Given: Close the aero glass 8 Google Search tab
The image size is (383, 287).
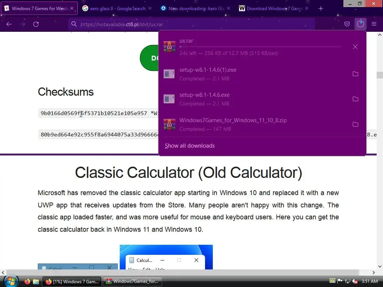Looking at the screenshot, I should pyautogui.click(x=150, y=8).
